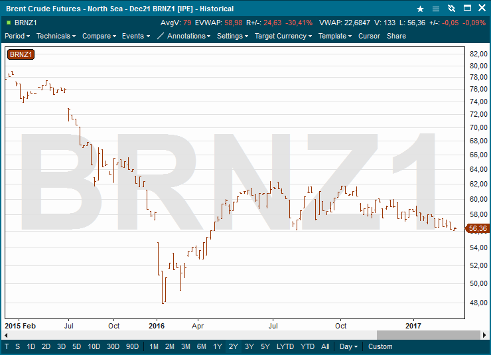
Task: Open the Technicals dropdown menu
Action: click(56, 36)
